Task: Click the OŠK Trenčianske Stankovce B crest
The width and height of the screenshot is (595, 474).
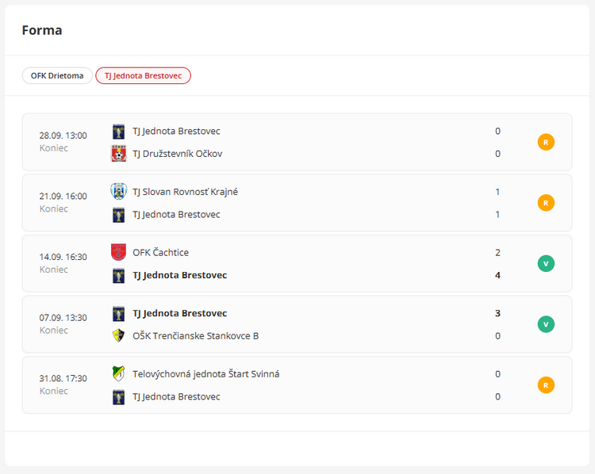Action: 118,335
